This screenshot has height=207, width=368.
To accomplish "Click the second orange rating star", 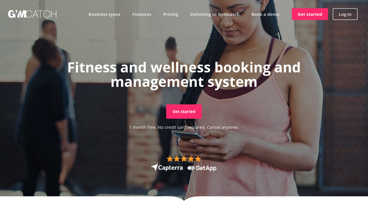I will point(177,159).
